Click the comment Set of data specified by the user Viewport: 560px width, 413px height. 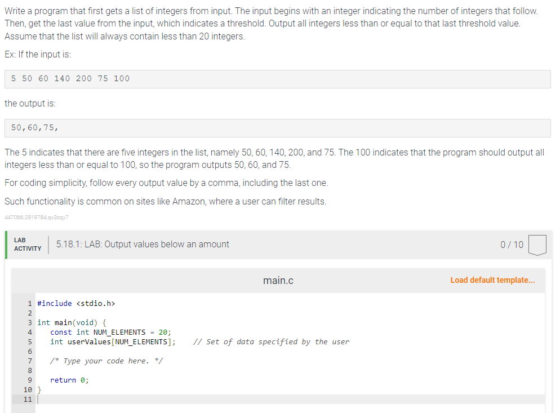[x=272, y=341]
